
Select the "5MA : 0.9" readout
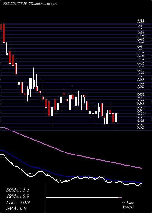(x=16, y=208)
